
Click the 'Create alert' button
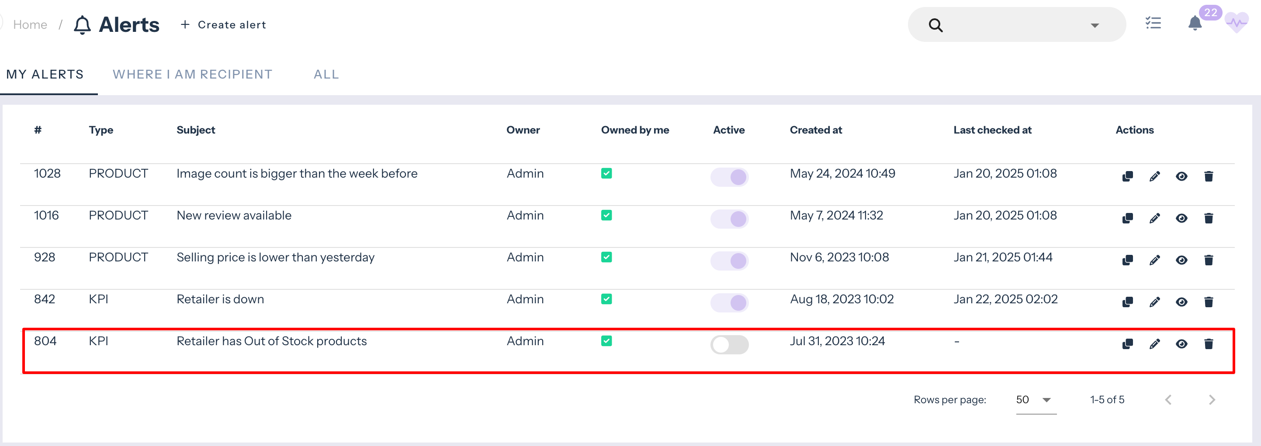click(223, 25)
